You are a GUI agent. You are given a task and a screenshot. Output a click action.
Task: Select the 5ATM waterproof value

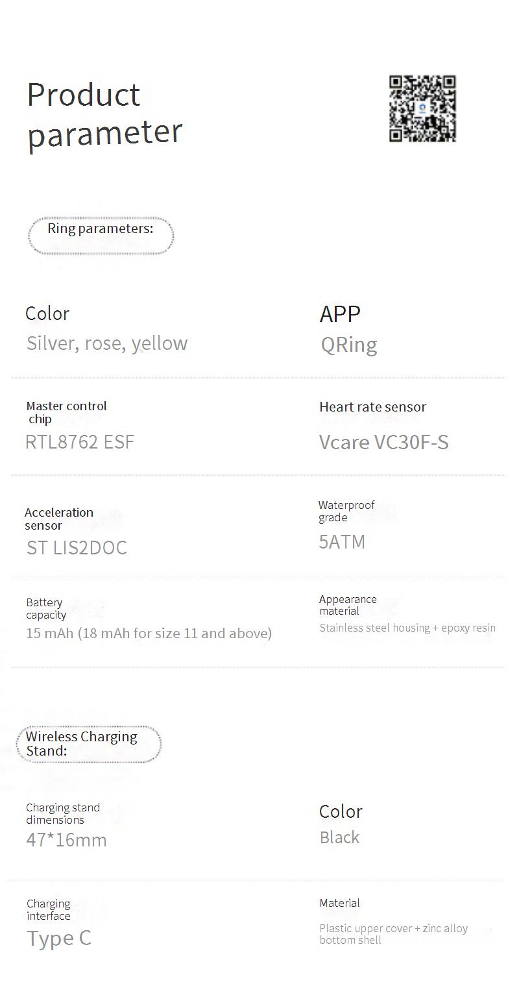point(342,542)
